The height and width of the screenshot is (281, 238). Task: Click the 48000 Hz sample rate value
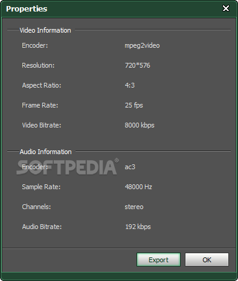pyautogui.click(x=138, y=187)
